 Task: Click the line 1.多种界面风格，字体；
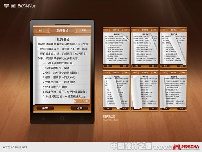[x=57, y=68]
